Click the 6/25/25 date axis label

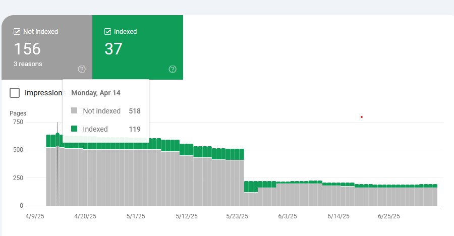(389, 216)
